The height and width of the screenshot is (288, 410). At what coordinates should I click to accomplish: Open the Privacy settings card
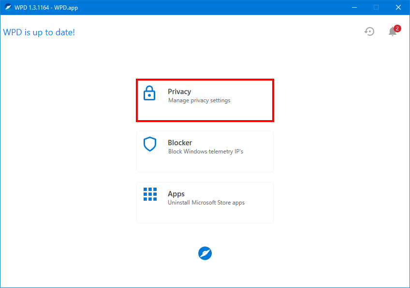click(x=205, y=100)
